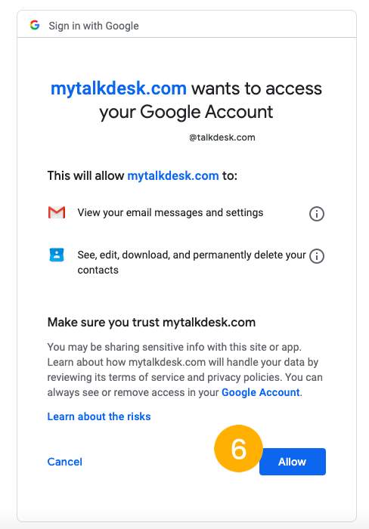
Task: Click 'Make sure you trust mytalkdesk.com' heading
Action: [151, 322]
